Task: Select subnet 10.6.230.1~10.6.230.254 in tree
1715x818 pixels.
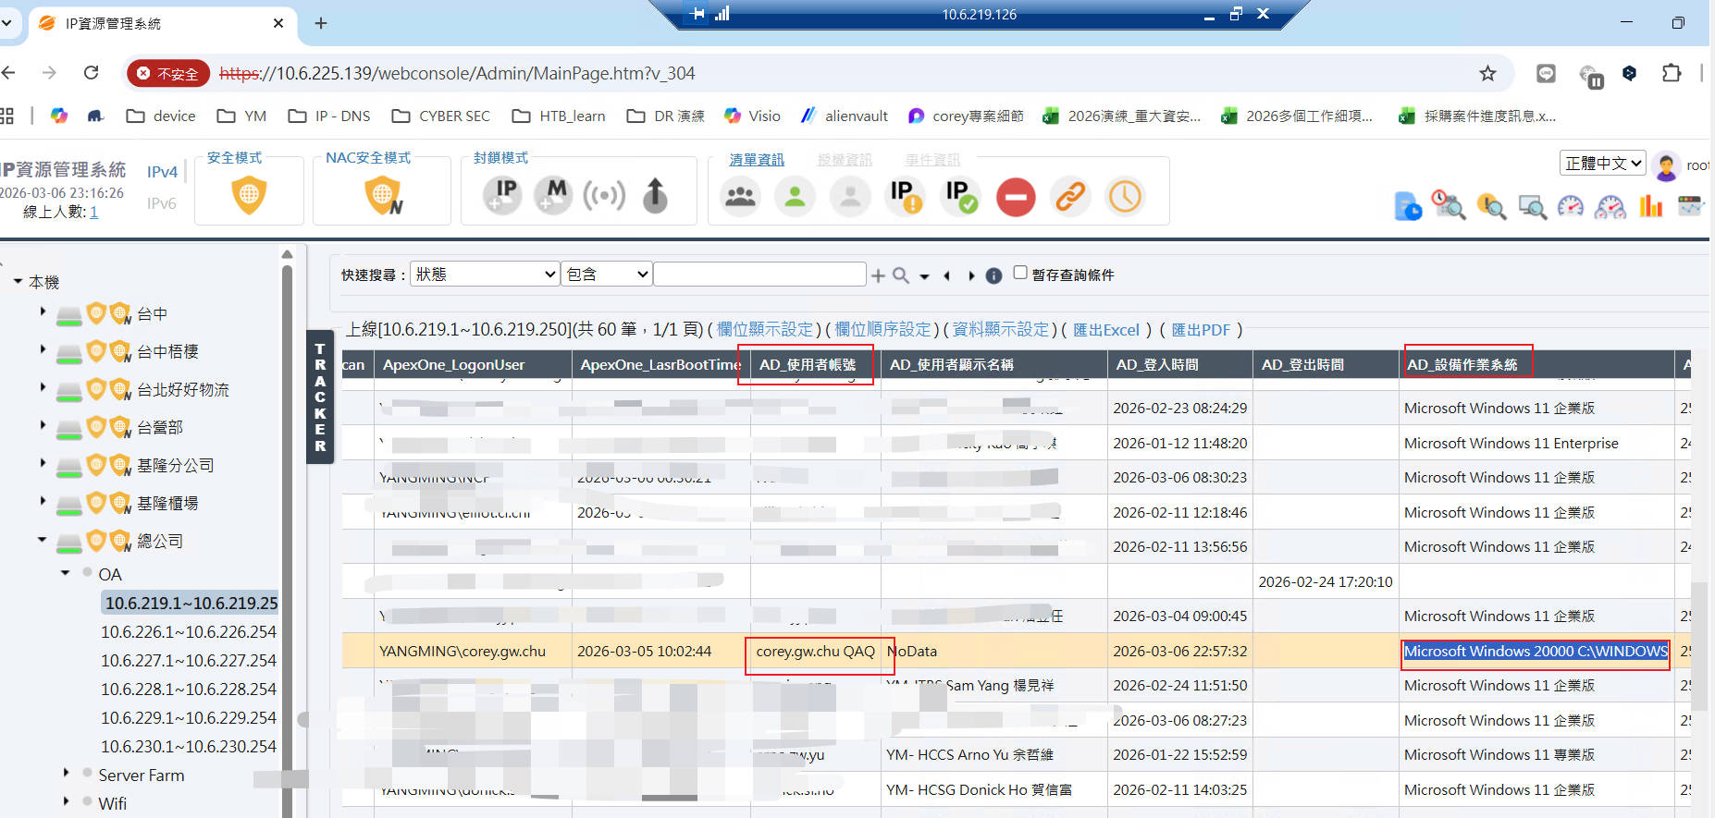Action: coord(189,747)
